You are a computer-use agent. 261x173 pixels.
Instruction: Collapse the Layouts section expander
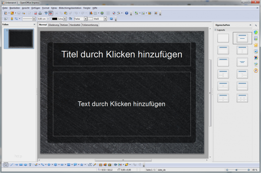(x=216, y=30)
